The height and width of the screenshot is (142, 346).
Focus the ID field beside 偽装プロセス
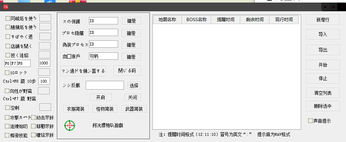pyautogui.click(x=104, y=44)
